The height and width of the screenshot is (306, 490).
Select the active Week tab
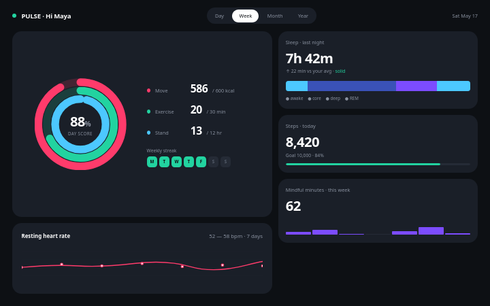coord(245,16)
